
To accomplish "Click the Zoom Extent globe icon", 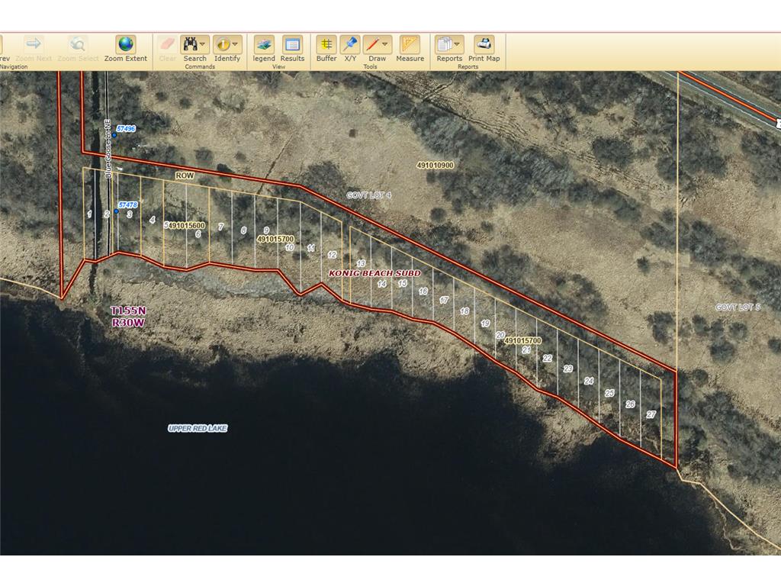I will pyautogui.click(x=126, y=45).
